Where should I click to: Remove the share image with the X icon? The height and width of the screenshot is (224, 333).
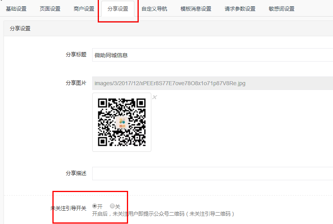pyautogui.click(x=154, y=97)
